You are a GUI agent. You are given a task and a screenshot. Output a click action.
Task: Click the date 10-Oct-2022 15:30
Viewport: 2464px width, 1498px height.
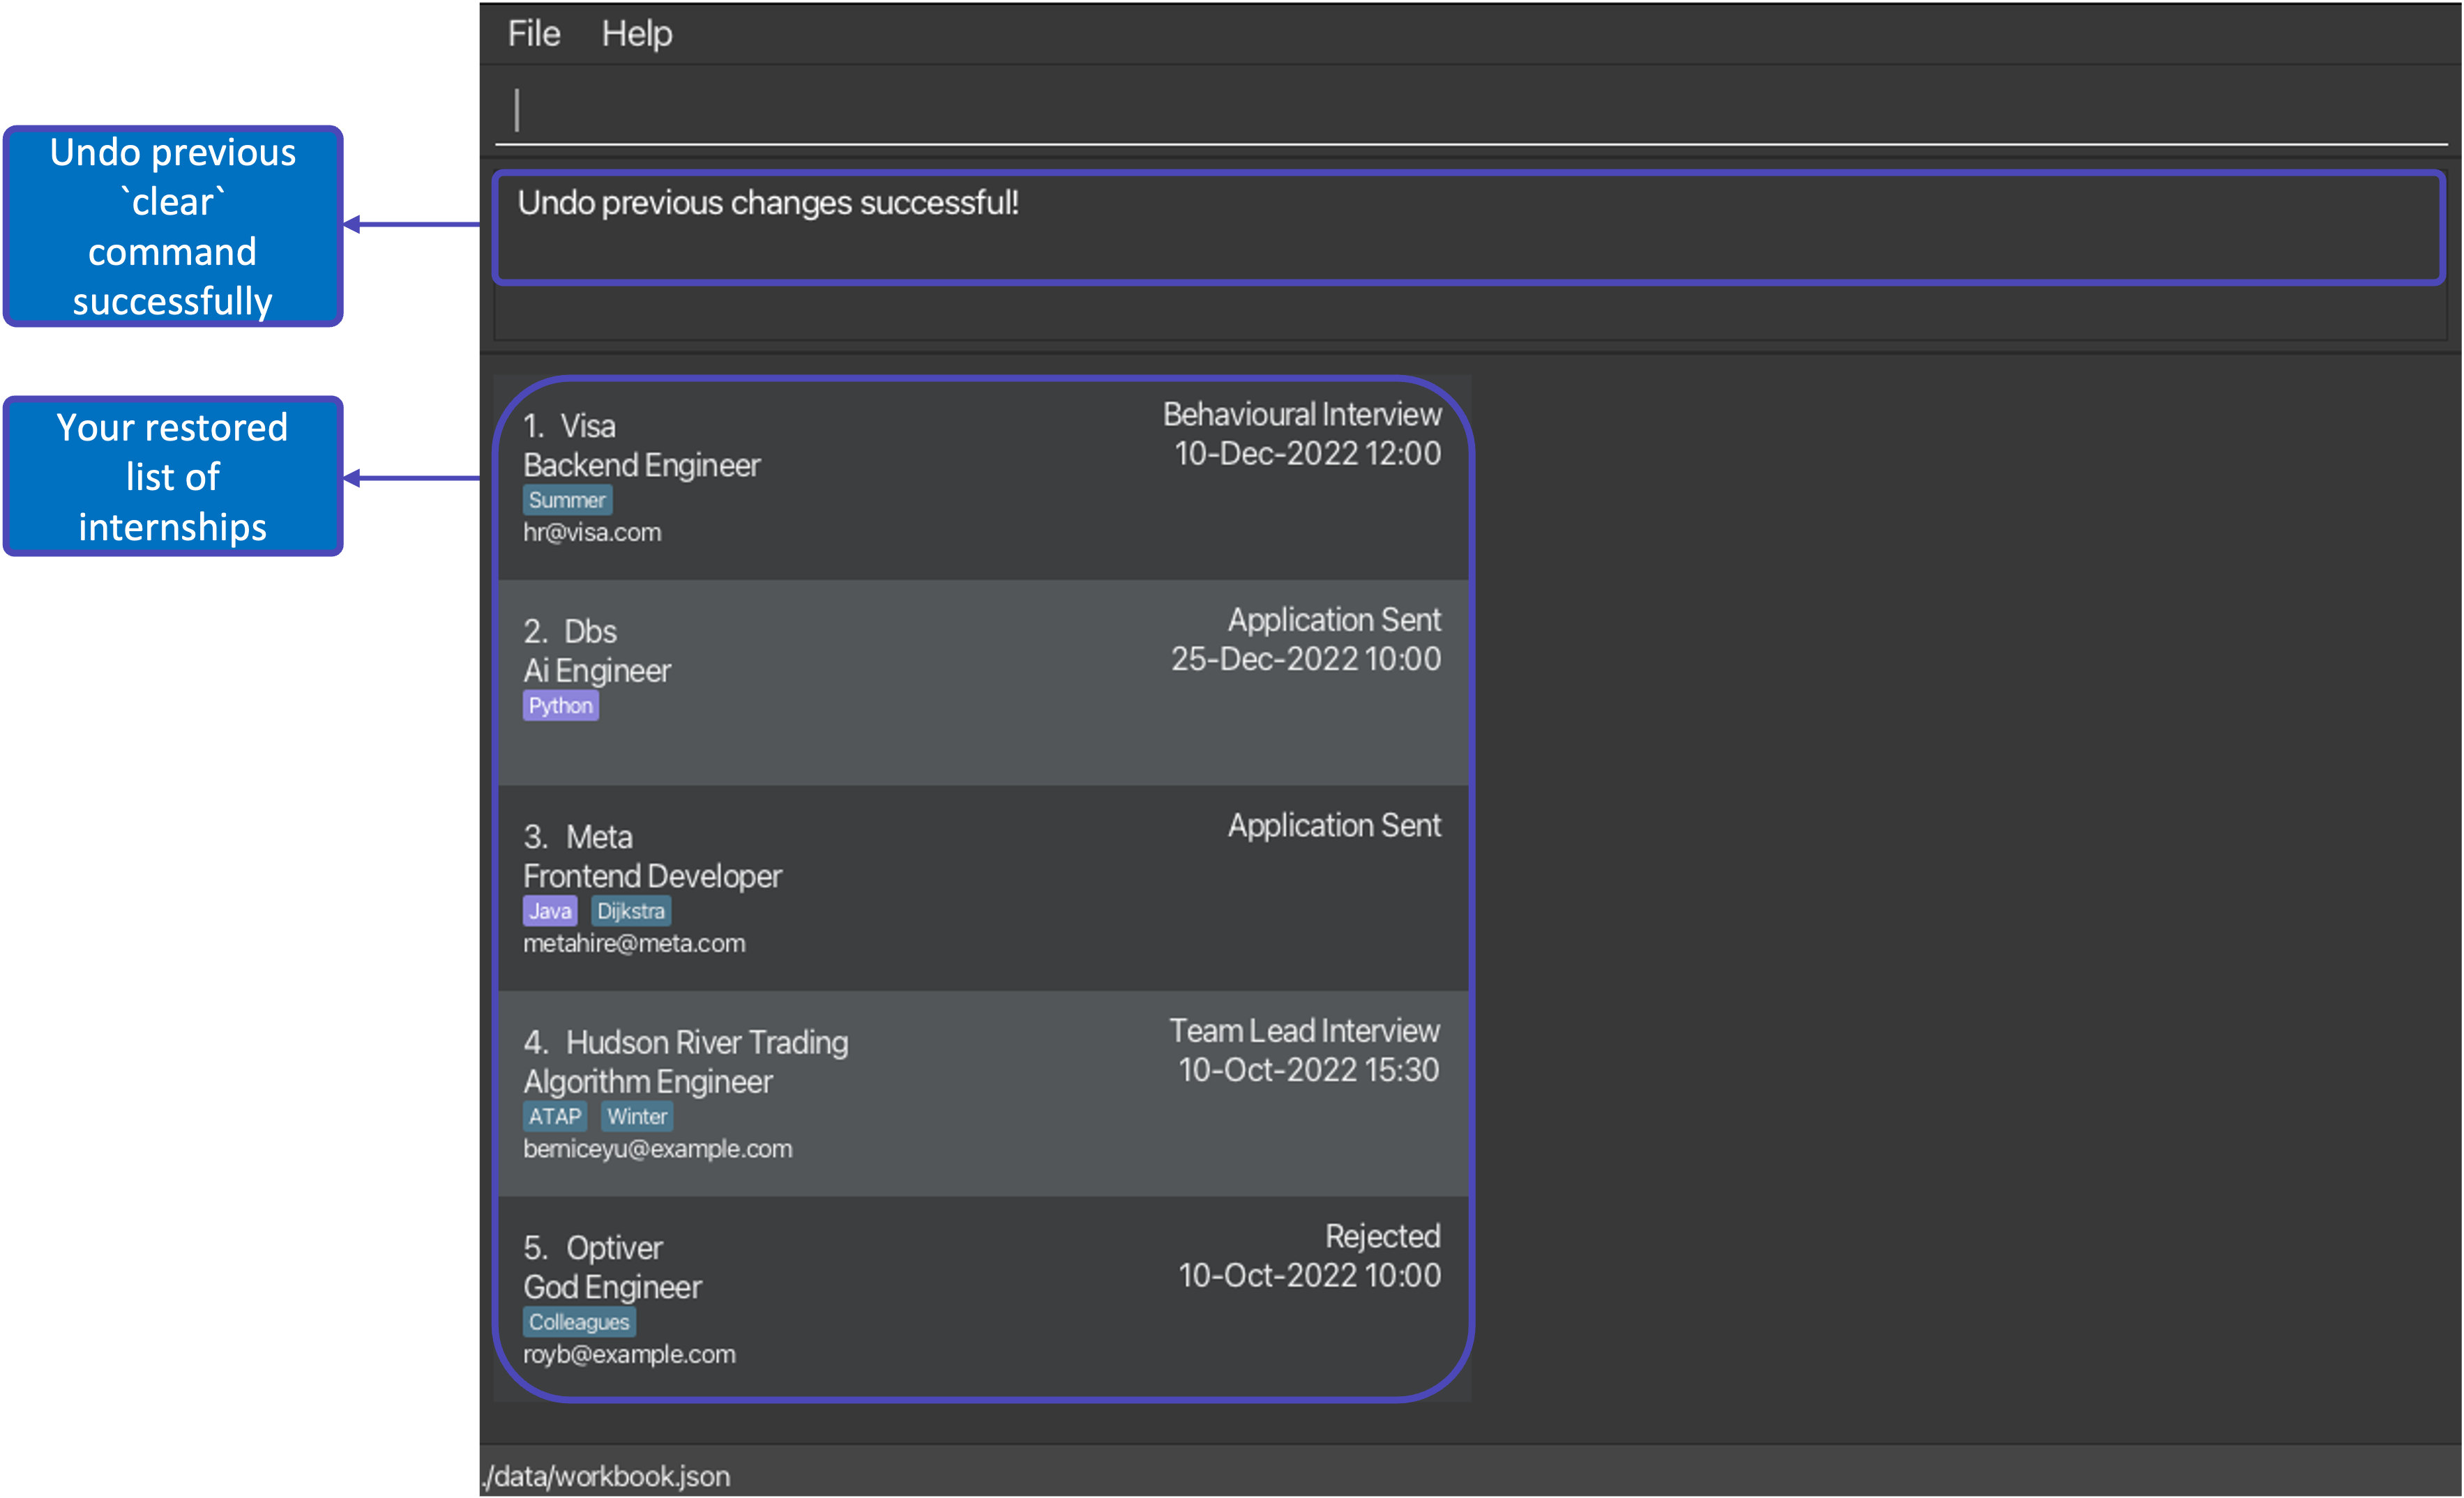click(1308, 1070)
